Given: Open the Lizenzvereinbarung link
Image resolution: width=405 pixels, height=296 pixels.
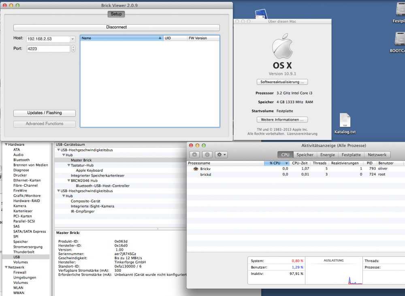Looking at the screenshot, I should click(x=302, y=134).
